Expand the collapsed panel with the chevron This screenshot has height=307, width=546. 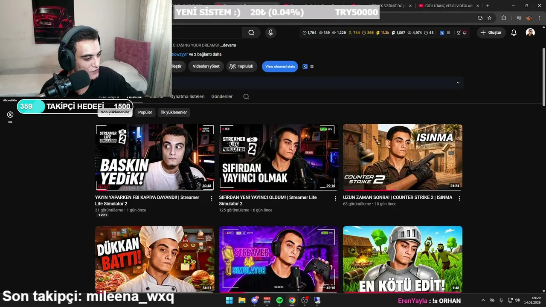coord(458,83)
